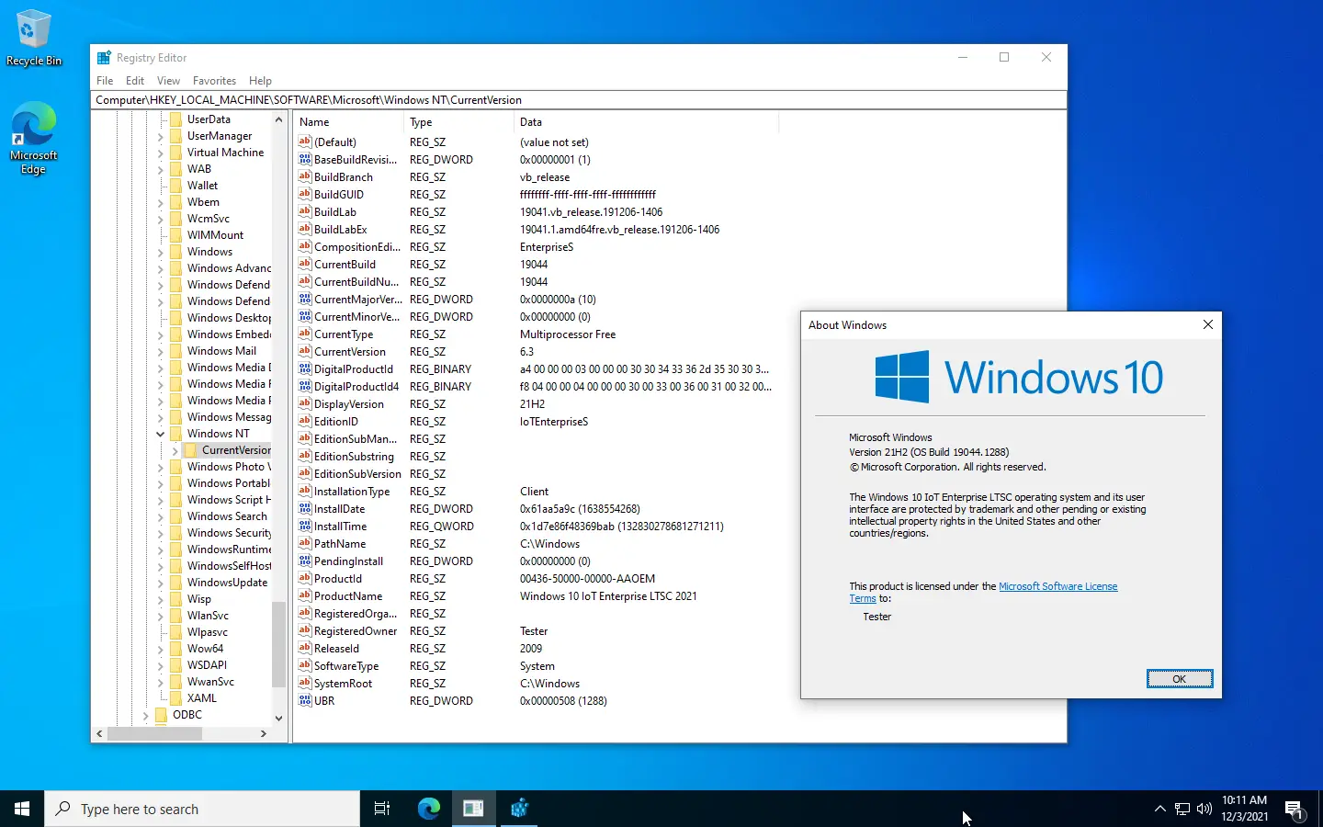
Task: Click the volume speaker tray icon
Action: pos(1204,809)
